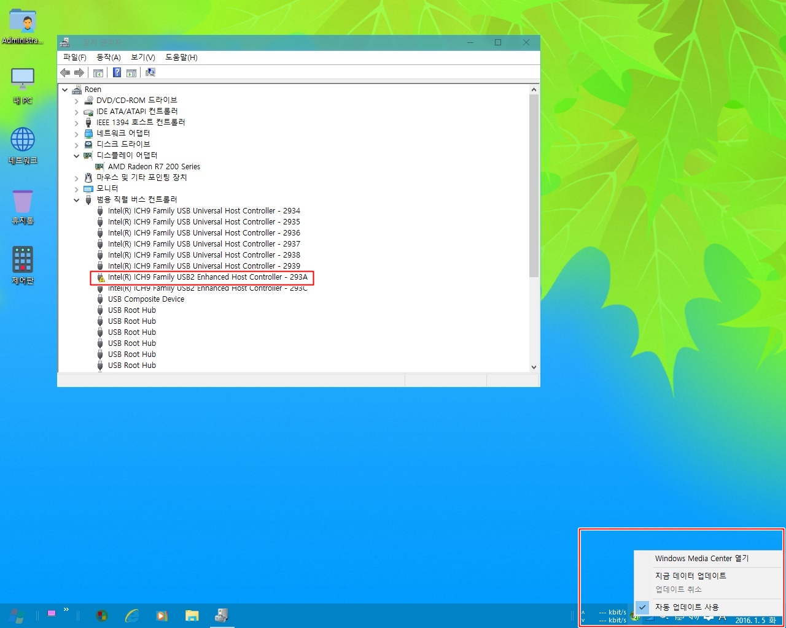Screen dimensions: 786x628
Task: Expand the IEEE 1394 호스트 컨트롤러 node
Action: [x=76, y=123]
